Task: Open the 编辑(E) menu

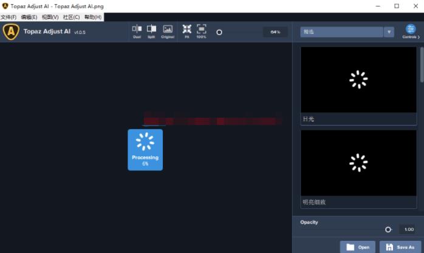Action: 29,17
